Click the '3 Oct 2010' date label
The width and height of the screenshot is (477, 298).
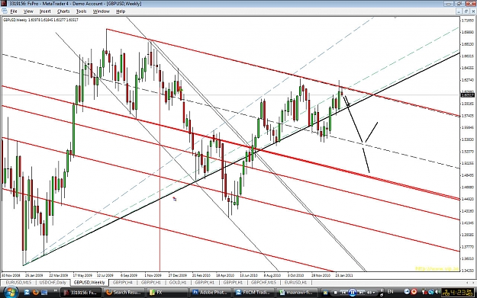click(295, 275)
